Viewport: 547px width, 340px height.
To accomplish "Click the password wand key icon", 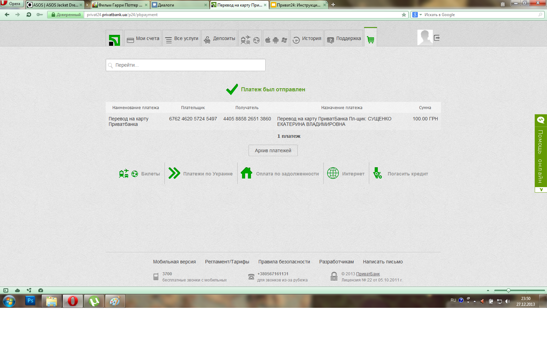I will (x=40, y=15).
